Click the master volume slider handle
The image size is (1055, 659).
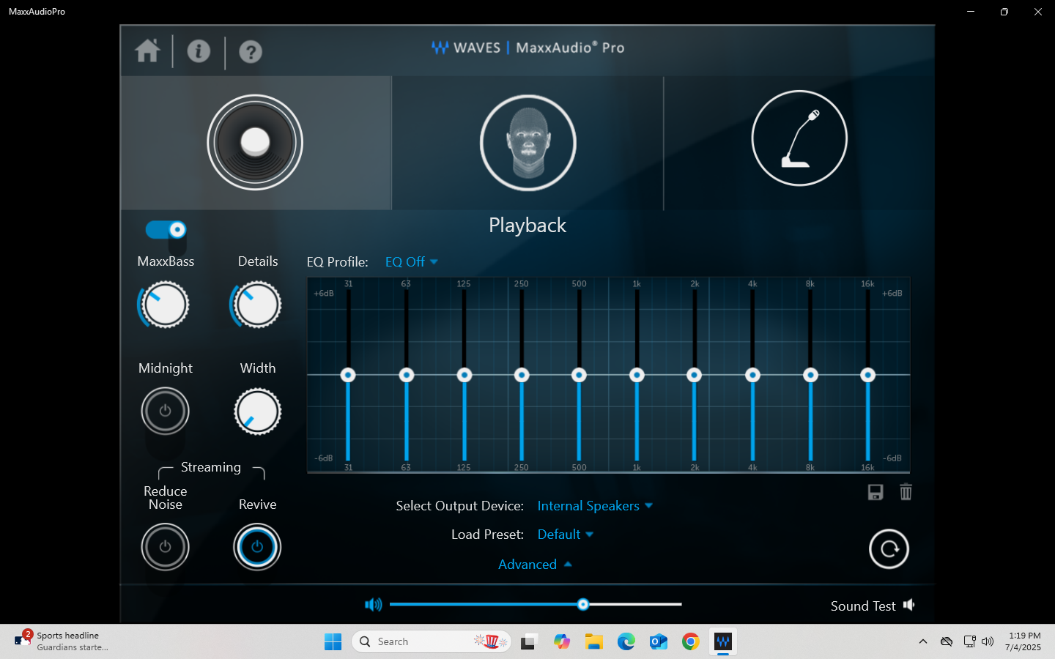(583, 604)
